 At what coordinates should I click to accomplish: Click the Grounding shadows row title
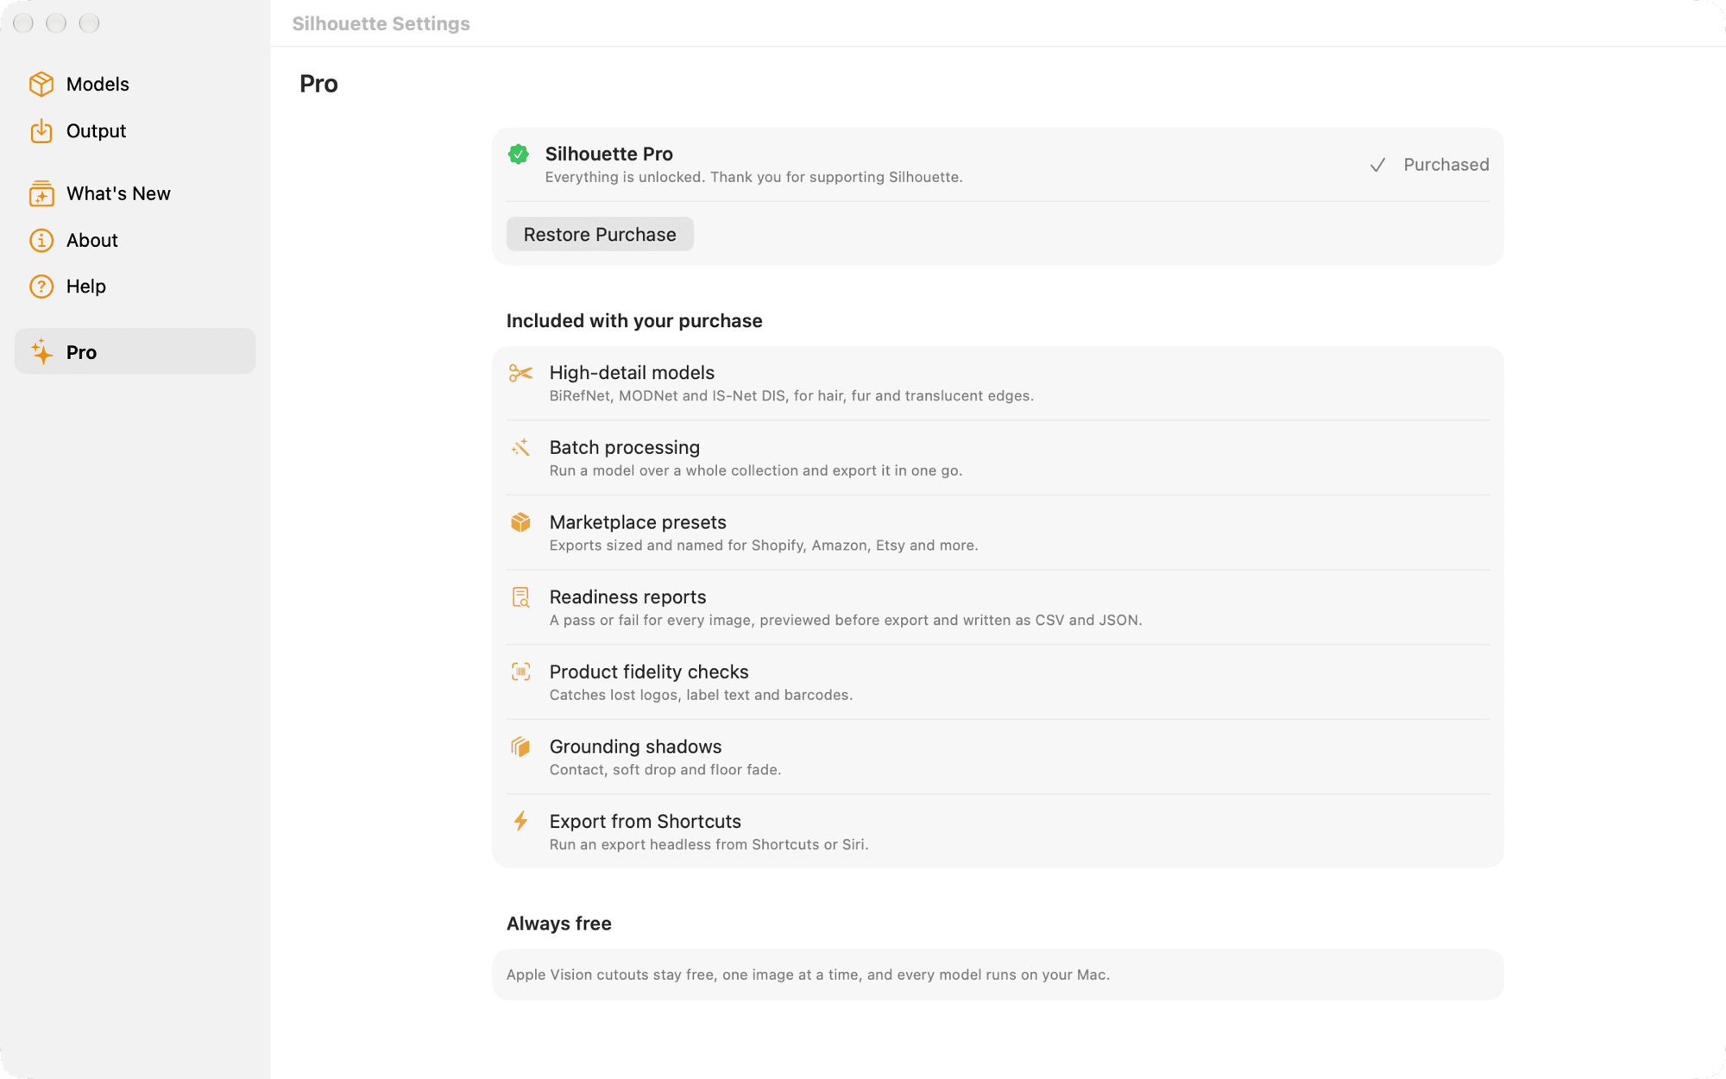[635, 747]
